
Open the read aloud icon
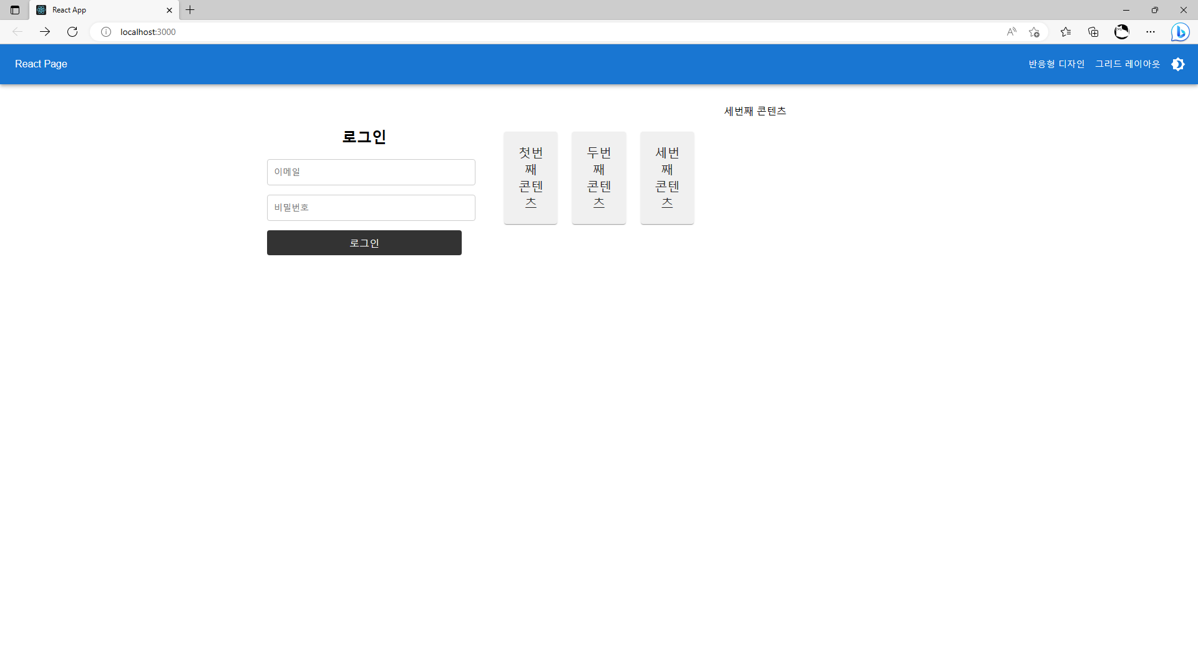(x=1011, y=32)
